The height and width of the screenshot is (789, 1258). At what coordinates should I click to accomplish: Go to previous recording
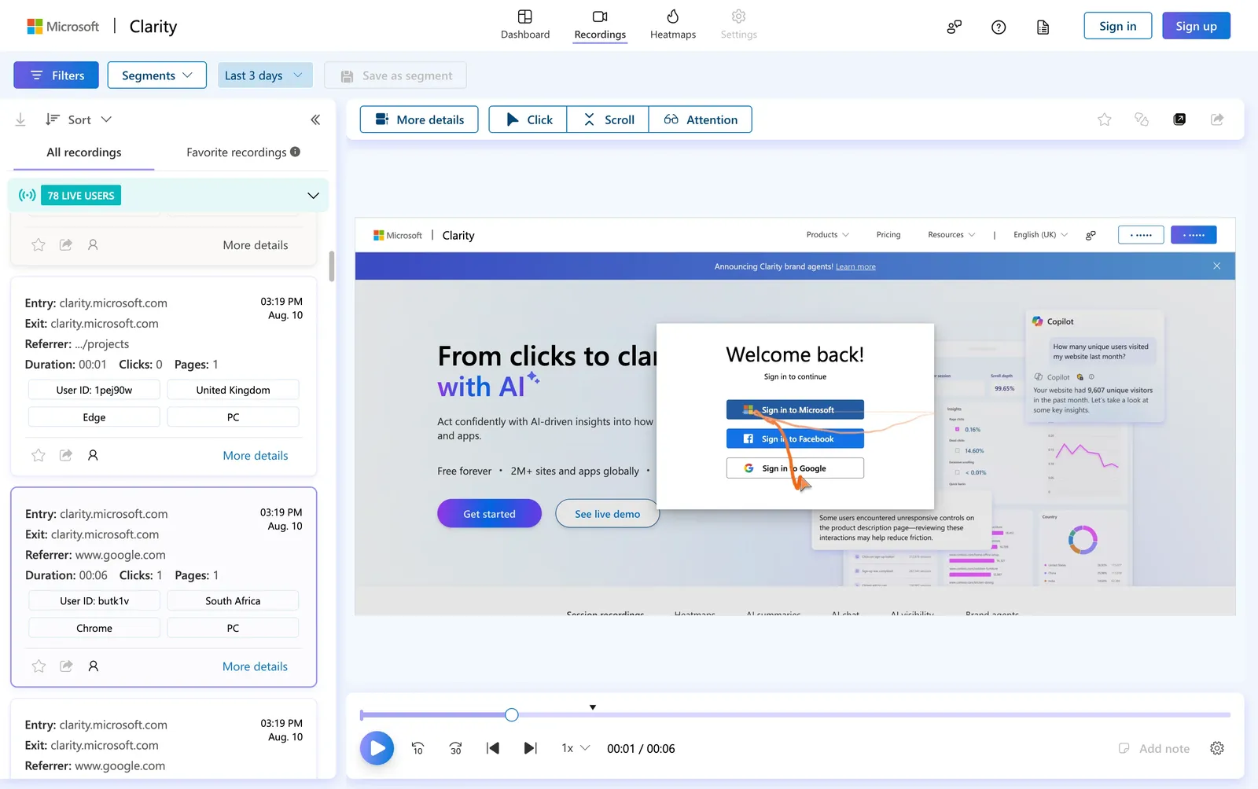pyautogui.click(x=493, y=748)
